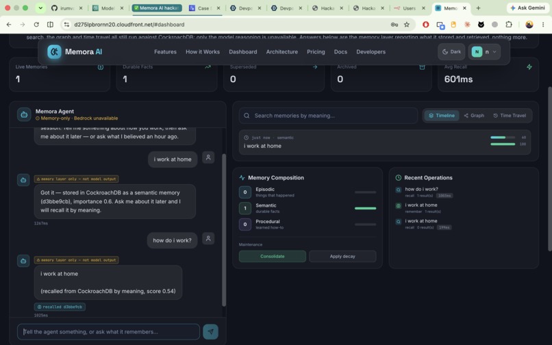
Task: Click the Semantic composition progress bar
Action: tap(365, 208)
